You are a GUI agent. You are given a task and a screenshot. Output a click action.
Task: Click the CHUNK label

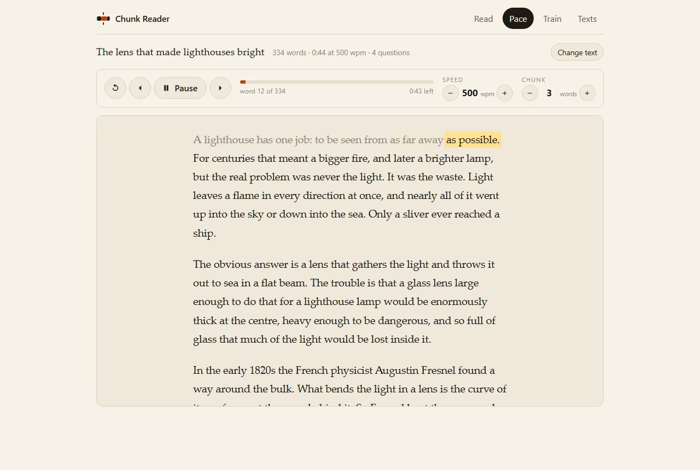coord(534,80)
